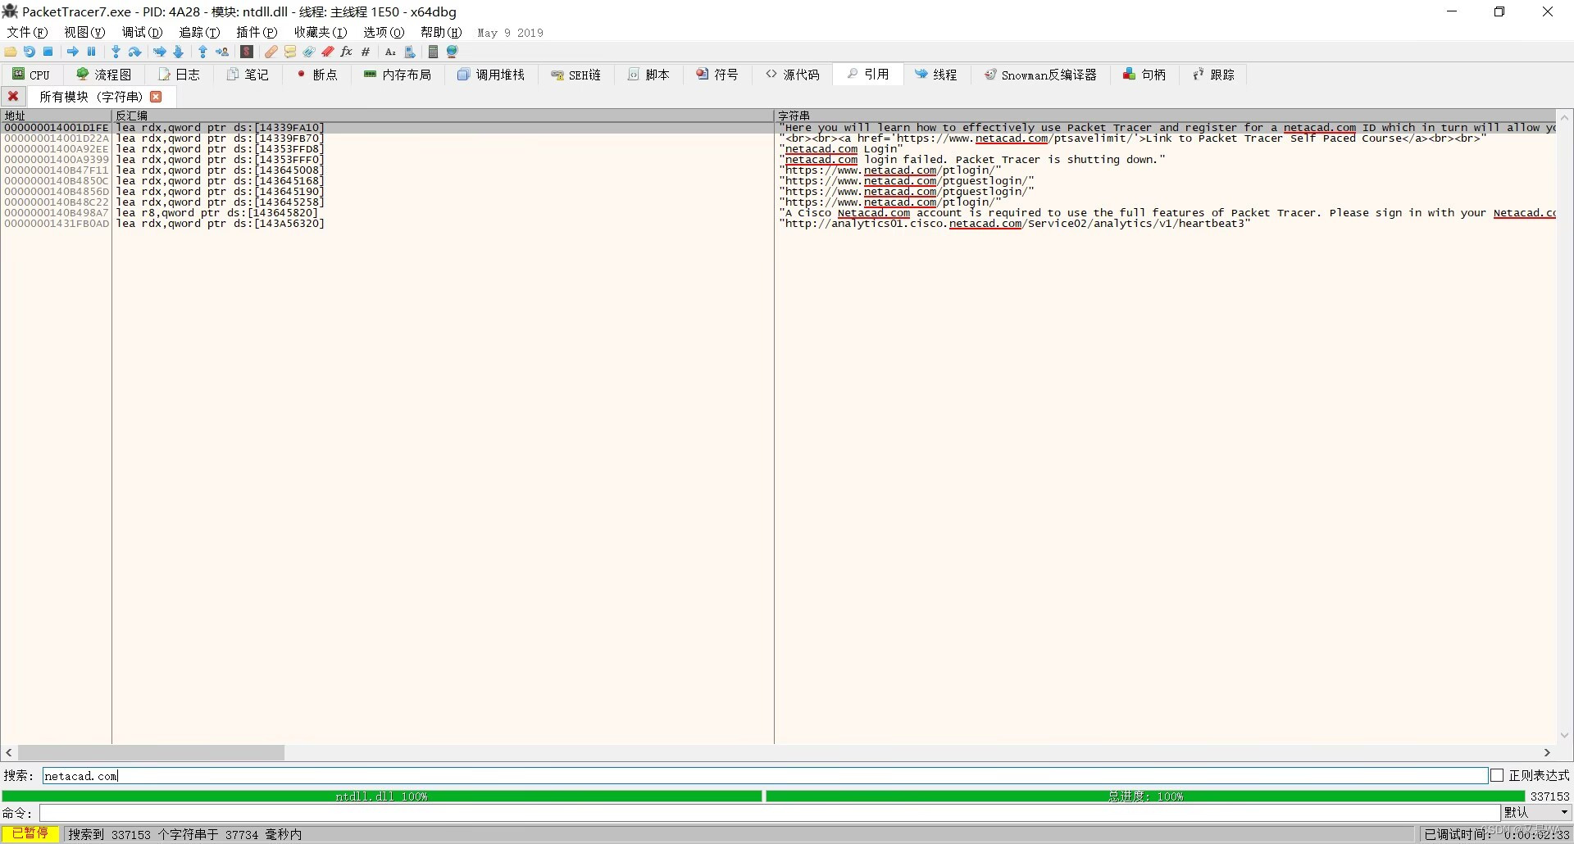Click the Run arrow icon
Image resolution: width=1574 pixels, height=844 pixels.
click(73, 52)
